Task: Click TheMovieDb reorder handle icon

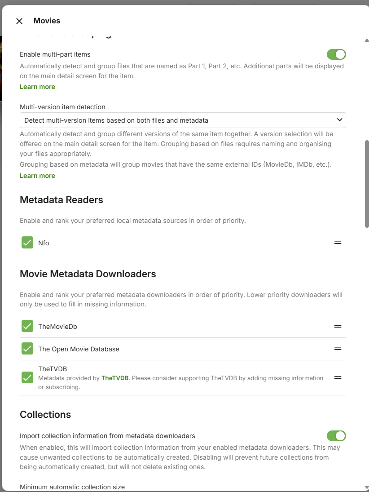Action: 338,327
